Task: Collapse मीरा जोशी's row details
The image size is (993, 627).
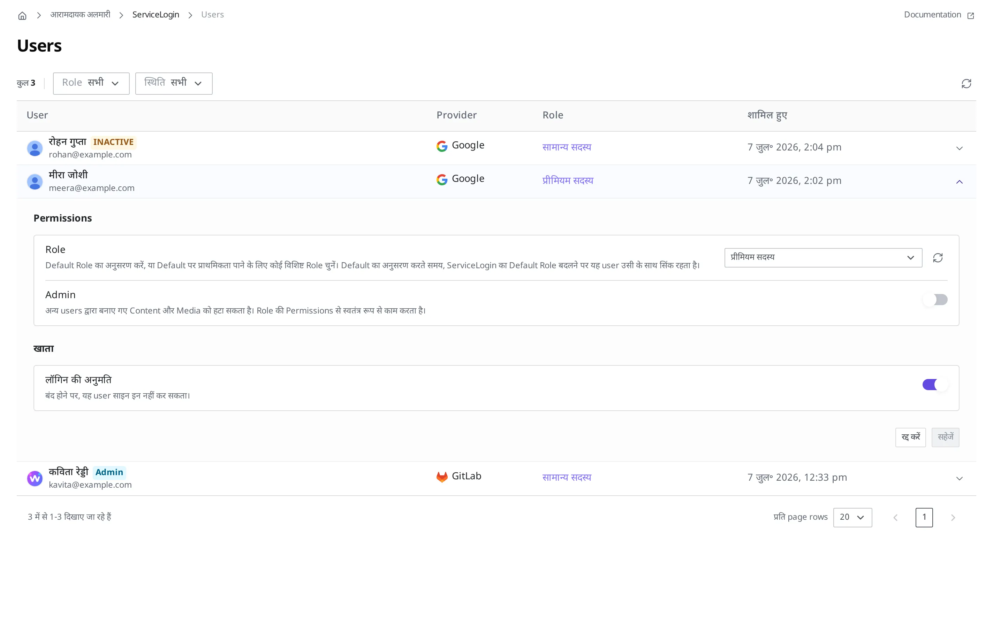Action: (959, 182)
